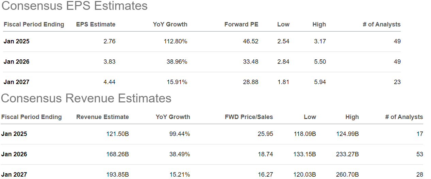Click Fiscal Period Ending header in EPS table
Screen dimensions: 431x179
34,24
